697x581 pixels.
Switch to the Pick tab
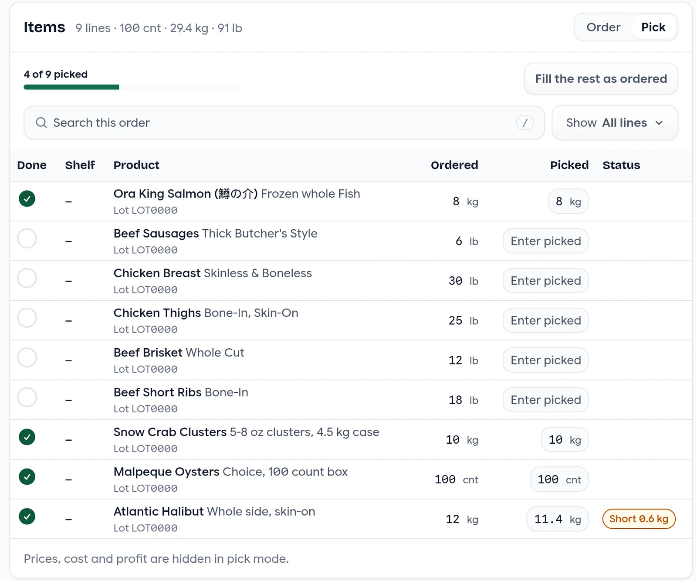click(x=653, y=27)
